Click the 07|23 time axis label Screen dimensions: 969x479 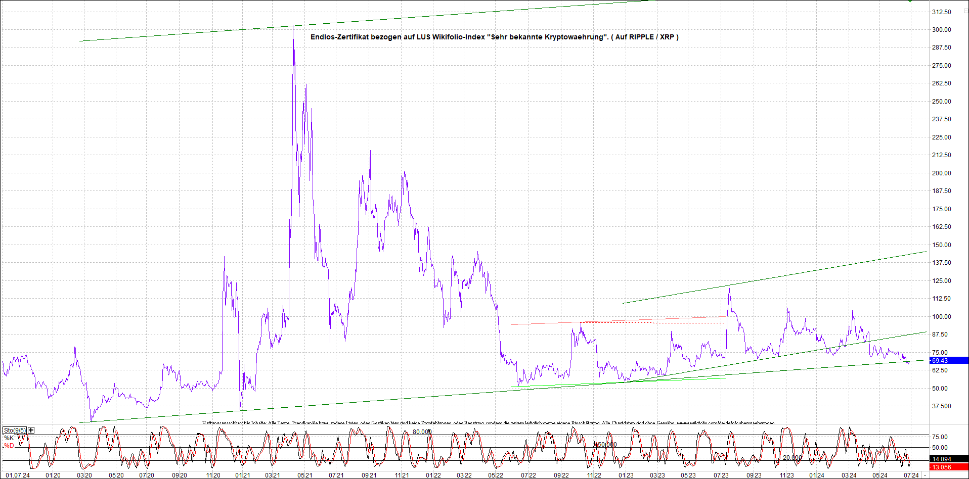pos(721,475)
